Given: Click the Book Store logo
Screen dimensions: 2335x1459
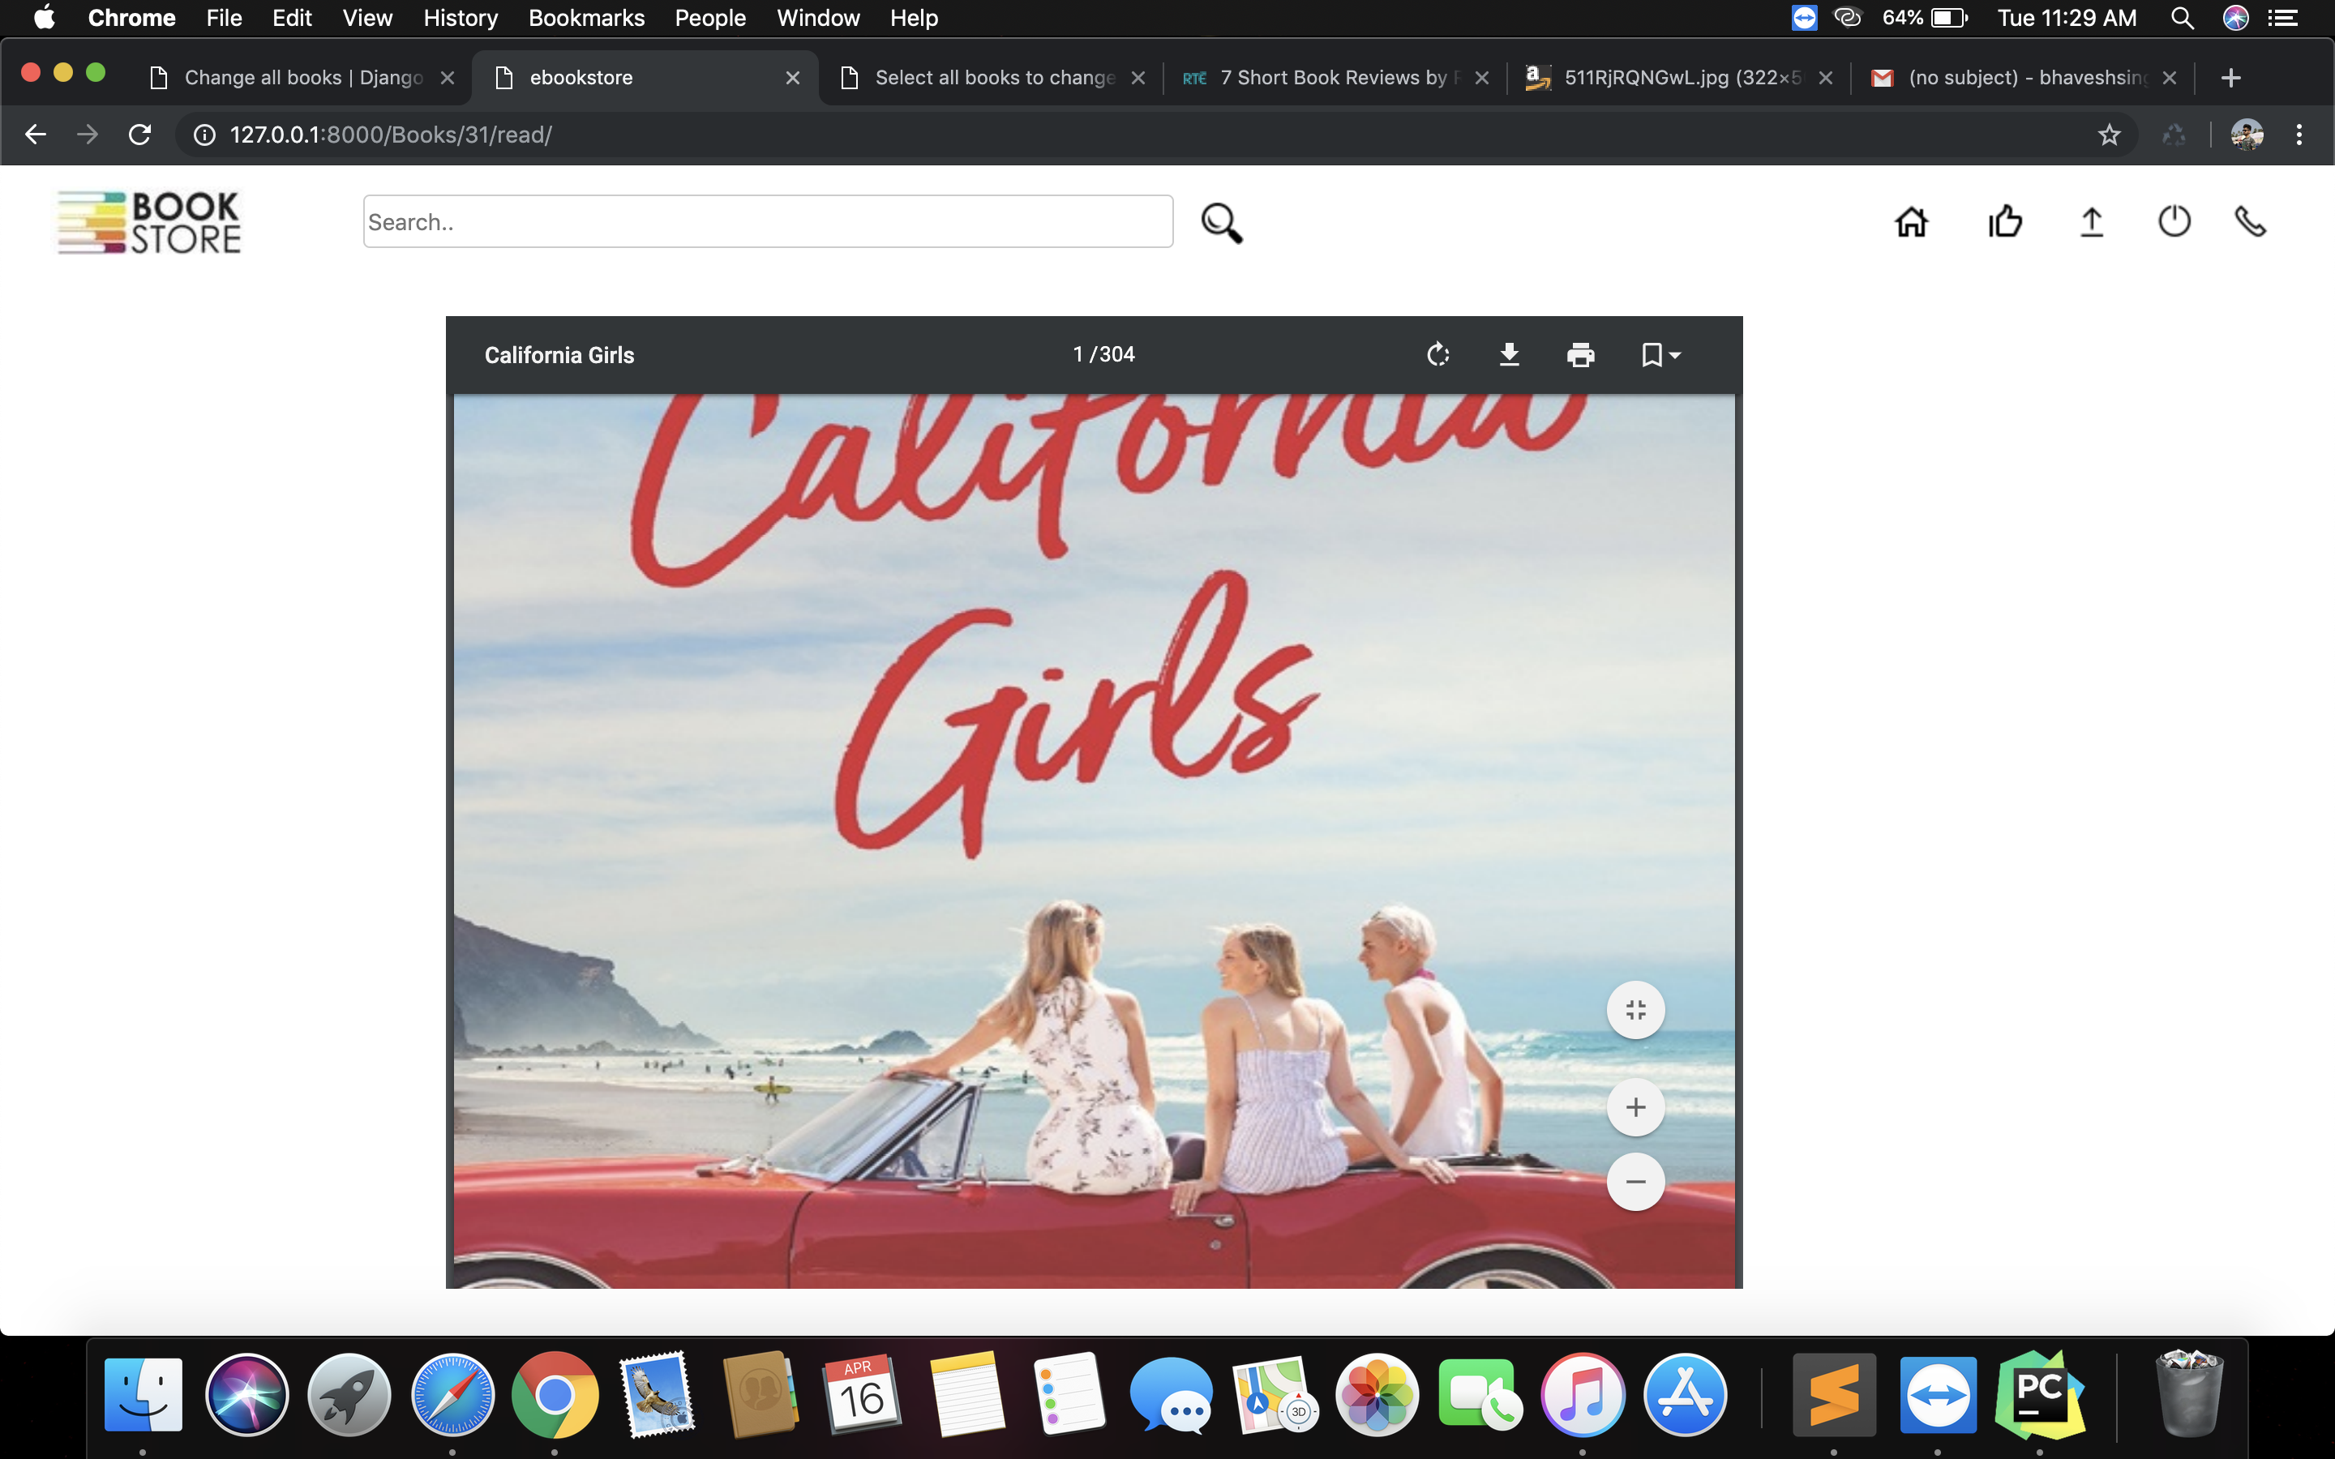Looking at the screenshot, I should [x=149, y=223].
